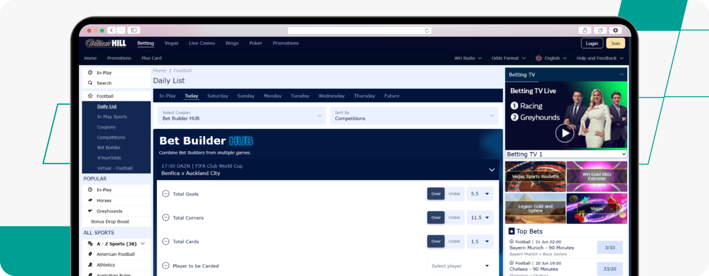Open the Select Coupon dropdown

(x=242, y=116)
